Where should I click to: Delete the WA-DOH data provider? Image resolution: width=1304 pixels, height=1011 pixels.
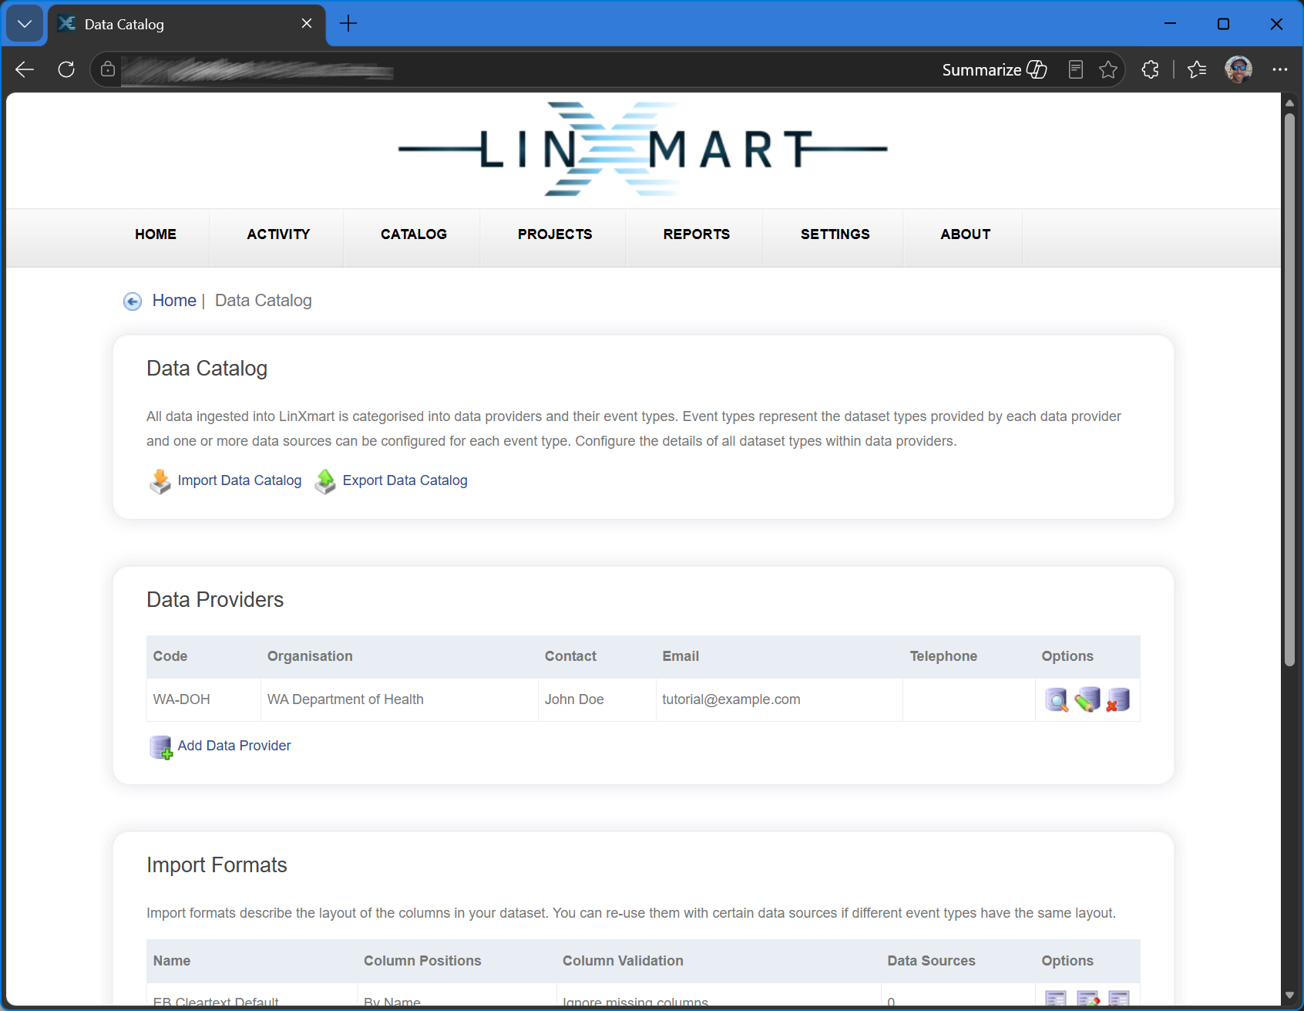point(1117,700)
